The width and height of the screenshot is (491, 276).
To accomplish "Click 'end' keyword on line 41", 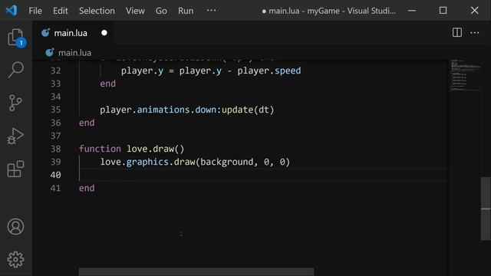I will click(x=87, y=188).
